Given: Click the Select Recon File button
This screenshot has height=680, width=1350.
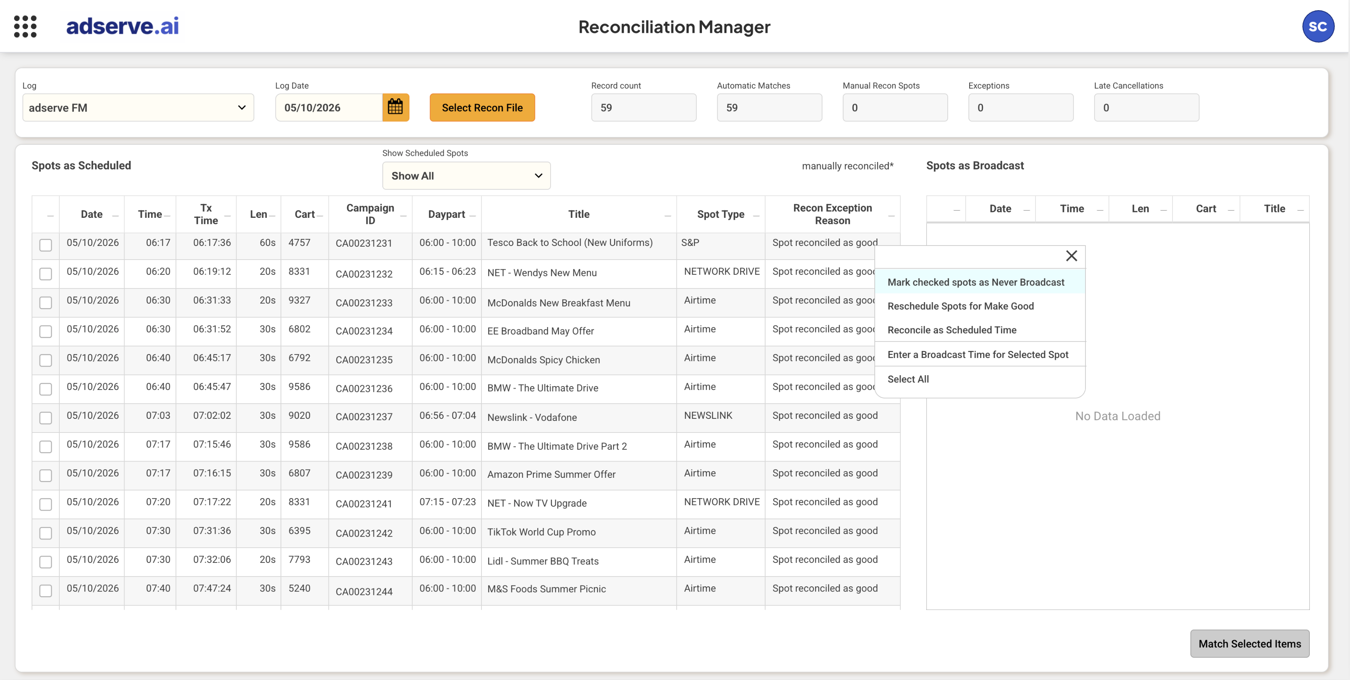Looking at the screenshot, I should [482, 107].
